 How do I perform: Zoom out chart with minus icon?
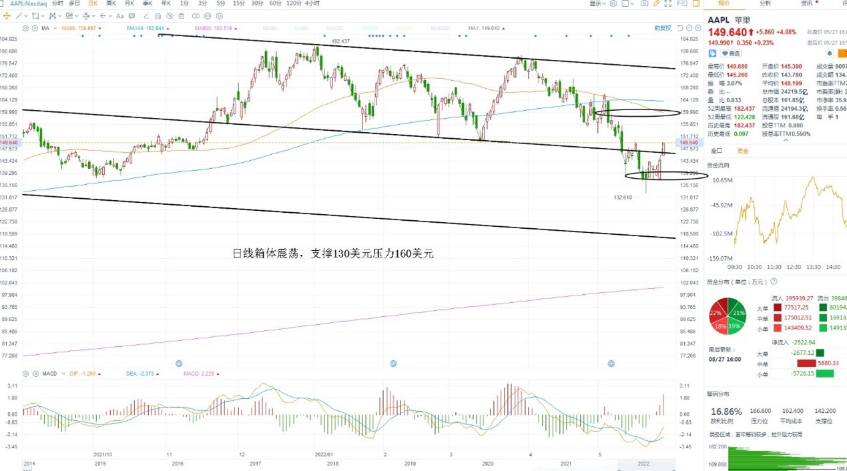point(689,28)
